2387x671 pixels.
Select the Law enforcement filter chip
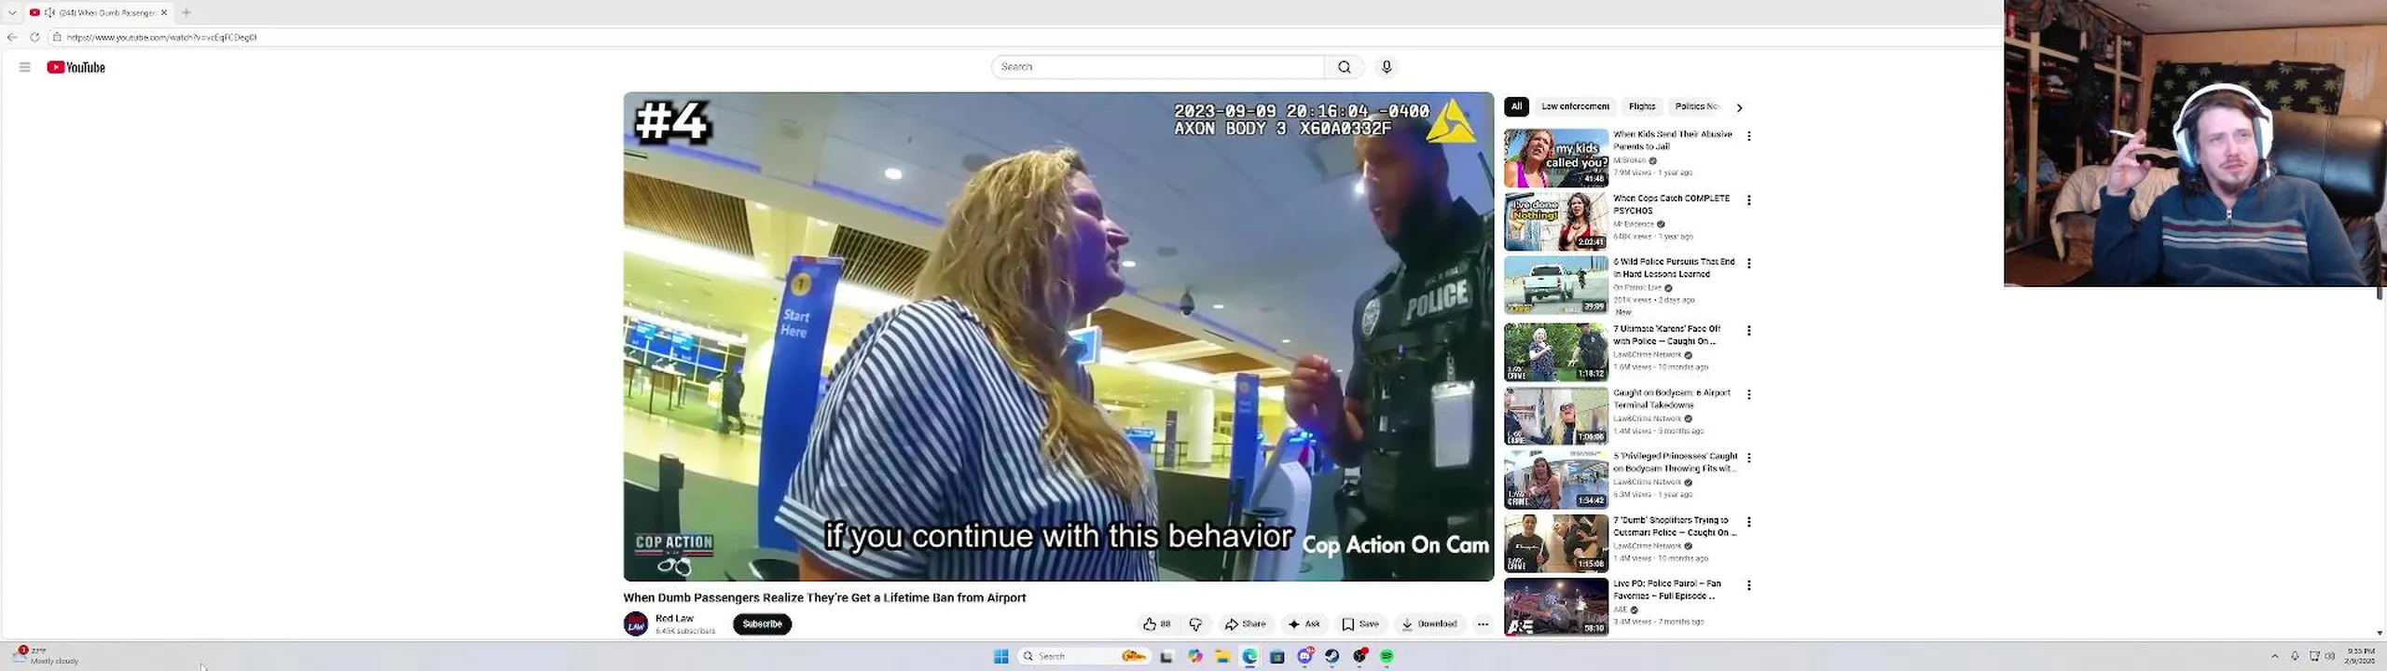click(1575, 106)
